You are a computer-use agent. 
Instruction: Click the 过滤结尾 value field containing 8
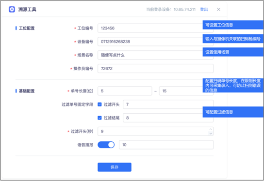pyautogui.click(x=168, y=118)
